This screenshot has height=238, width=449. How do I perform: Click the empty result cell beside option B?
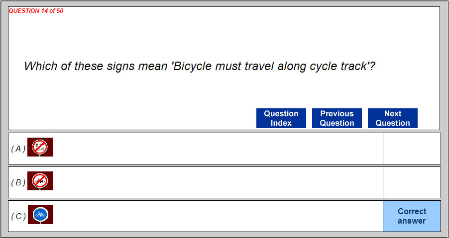pos(412,182)
